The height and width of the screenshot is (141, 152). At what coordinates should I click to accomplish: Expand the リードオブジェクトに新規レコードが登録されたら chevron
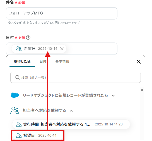click(113, 96)
